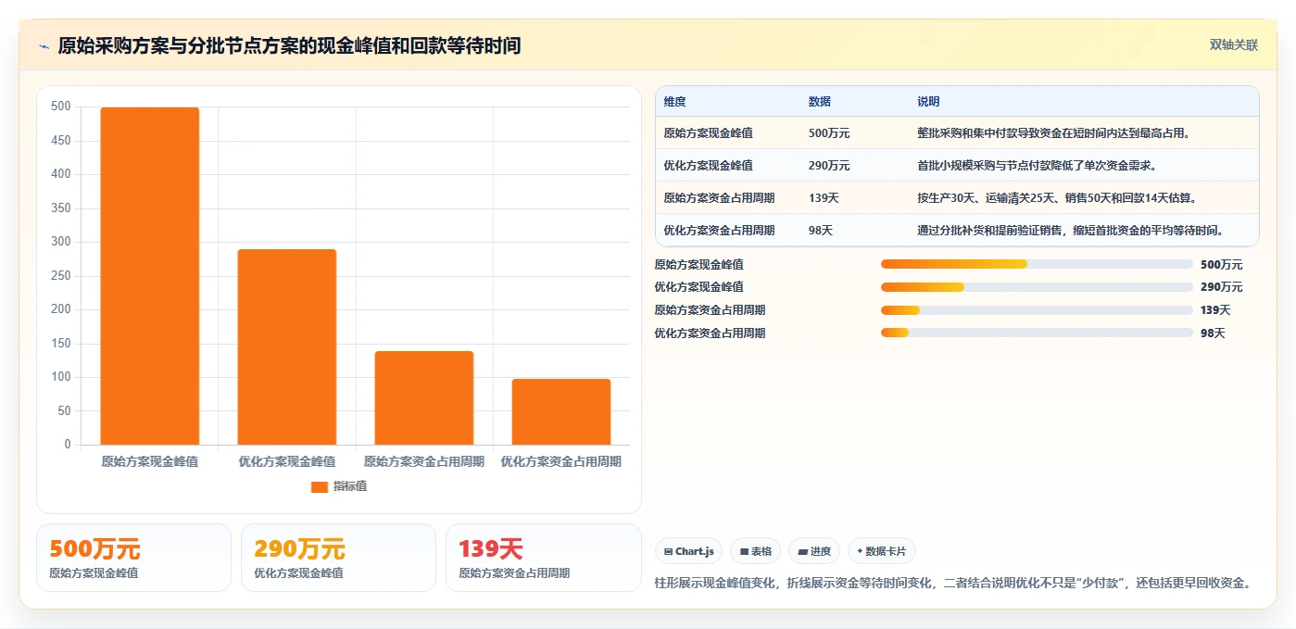
Task: Select the 优化方案现金峰值 bar in the chart
Action: [287, 347]
